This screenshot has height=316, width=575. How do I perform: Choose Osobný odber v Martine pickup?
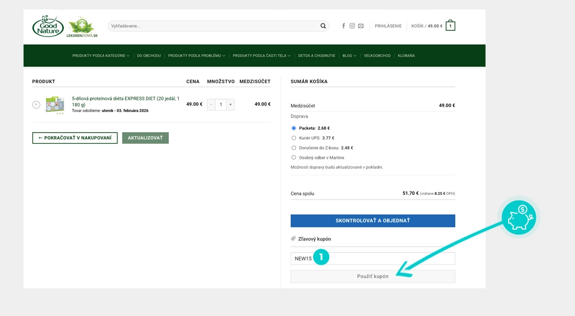coord(294,158)
